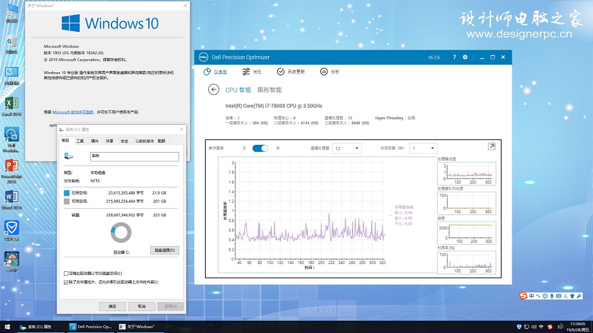Switch to the 硬件 tab

coord(95,141)
